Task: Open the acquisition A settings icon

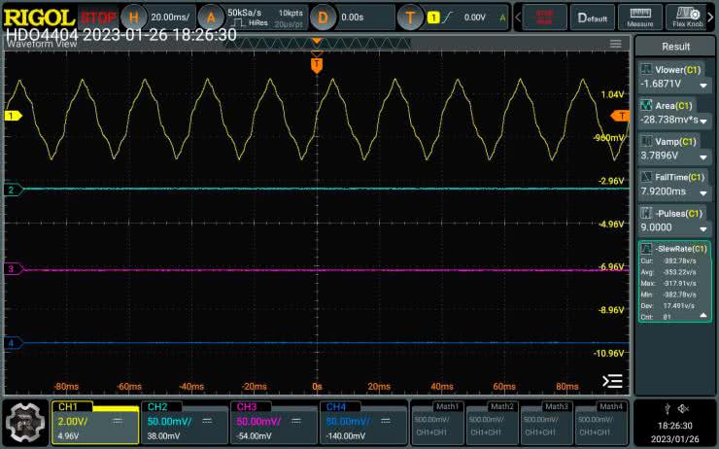Action: (x=211, y=17)
